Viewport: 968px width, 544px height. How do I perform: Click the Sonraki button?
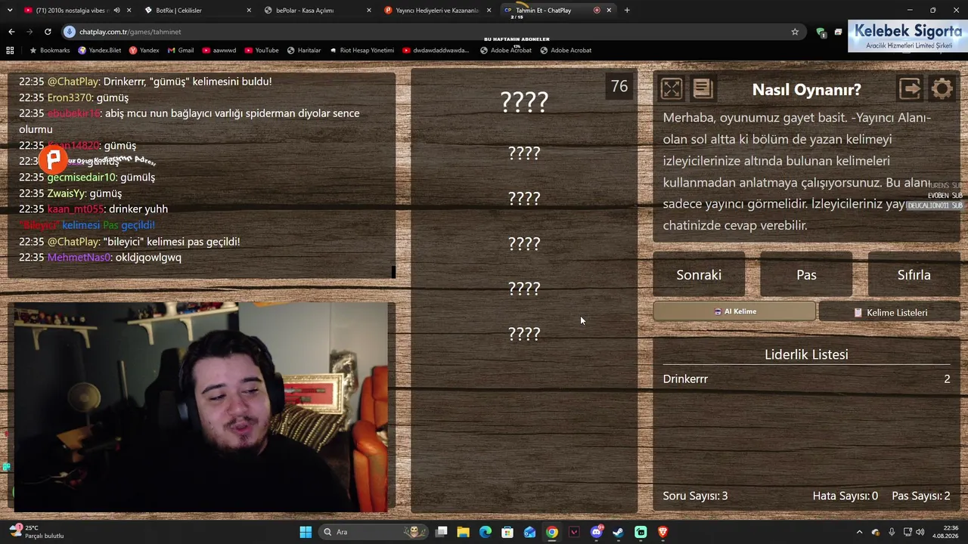tap(699, 275)
